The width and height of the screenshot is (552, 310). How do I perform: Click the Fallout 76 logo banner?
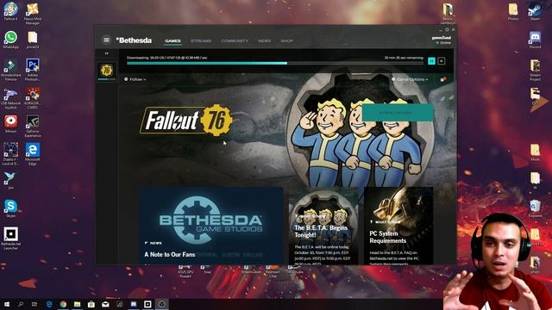(186, 121)
